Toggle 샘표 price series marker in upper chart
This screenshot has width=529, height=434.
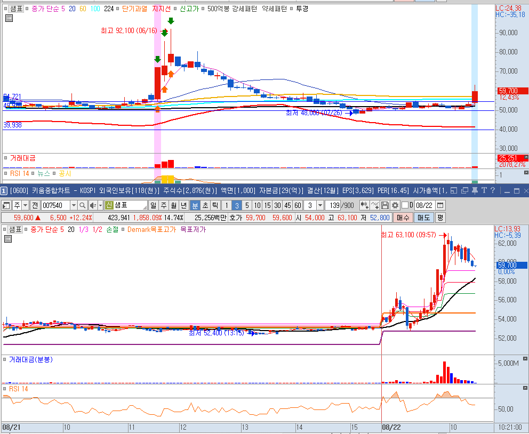pyautogui.click(x=6, y=9)
